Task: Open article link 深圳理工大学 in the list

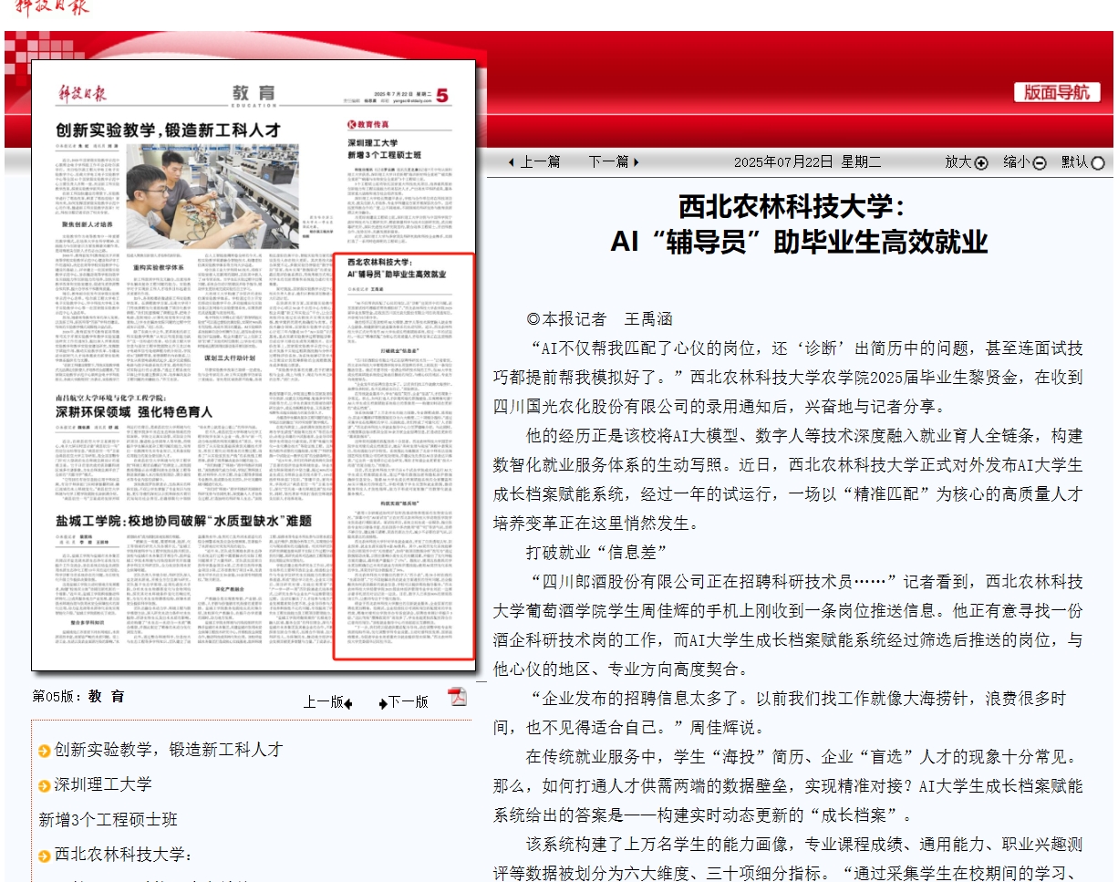Action: [103, 784]
